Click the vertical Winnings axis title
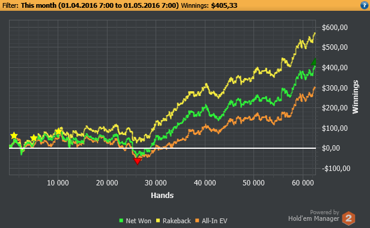This screenshot has width=370, height=228. coord(355,97)
